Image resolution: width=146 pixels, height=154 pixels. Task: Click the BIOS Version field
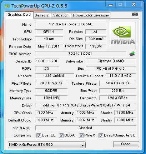point(81,54)
